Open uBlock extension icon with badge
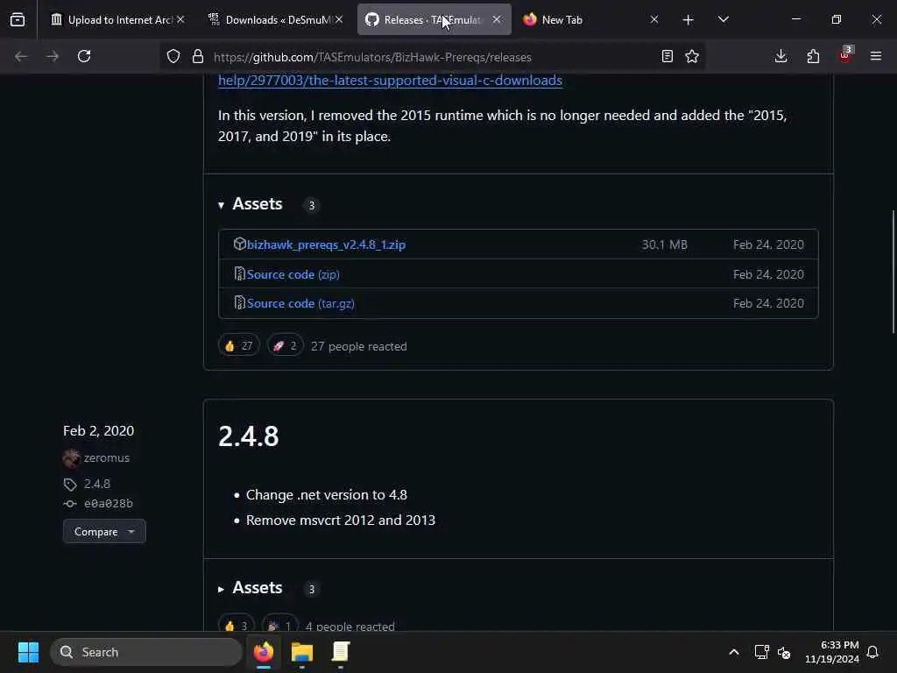Viewport: 897px width, 673px height. pos(845,55)
